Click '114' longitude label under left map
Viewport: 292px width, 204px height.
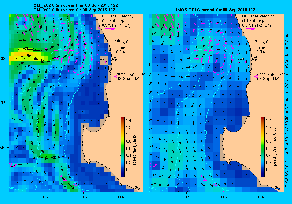coord(46,197)
